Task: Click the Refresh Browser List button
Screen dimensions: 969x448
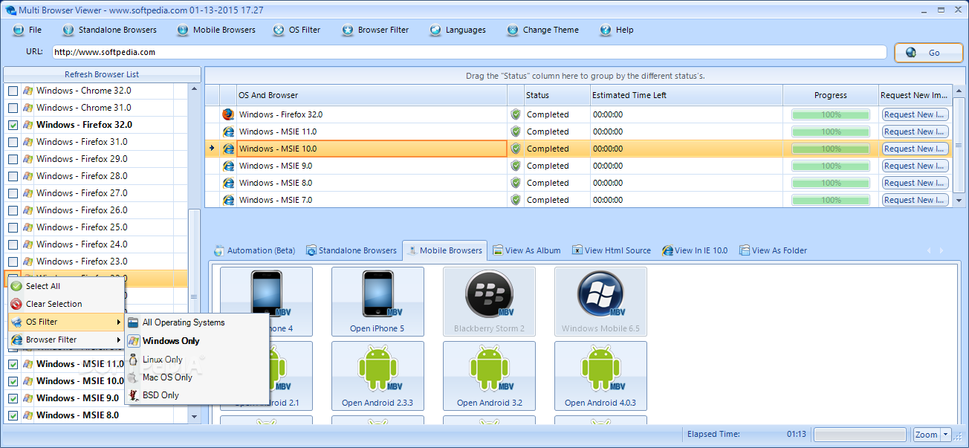Action: [x=102, y=74]
